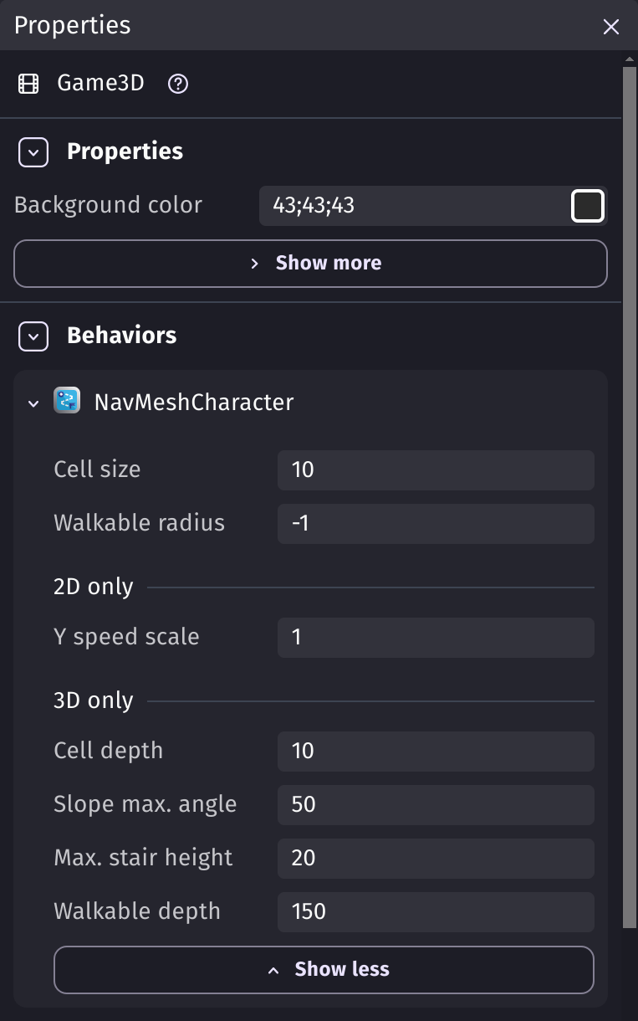Click into the Y speed scale field
This screenshot has height=1021, width=638.
tap(436, 637)
